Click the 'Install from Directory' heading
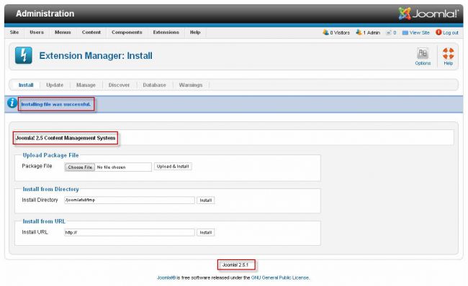This screenshot has width=468, height=286. [x=50, y=189]
